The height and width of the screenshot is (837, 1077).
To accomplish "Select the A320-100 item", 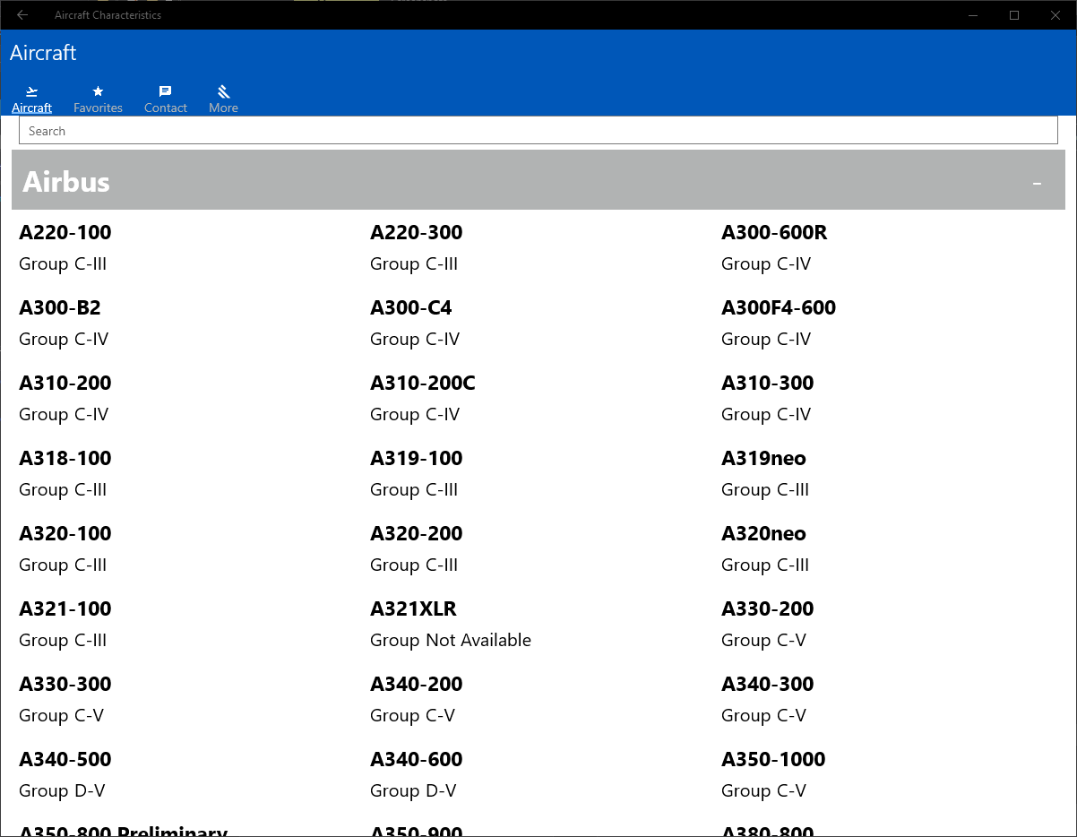I will click(x=65, y=534).
